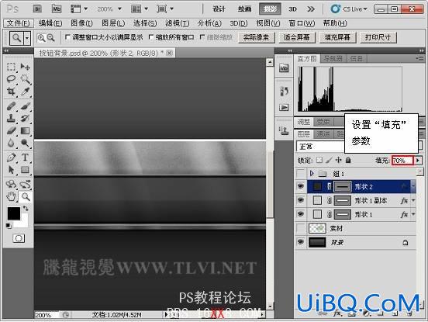Select the Type tool
The width and height of the screenshot is (428, 322).
(x=25, y=158)
